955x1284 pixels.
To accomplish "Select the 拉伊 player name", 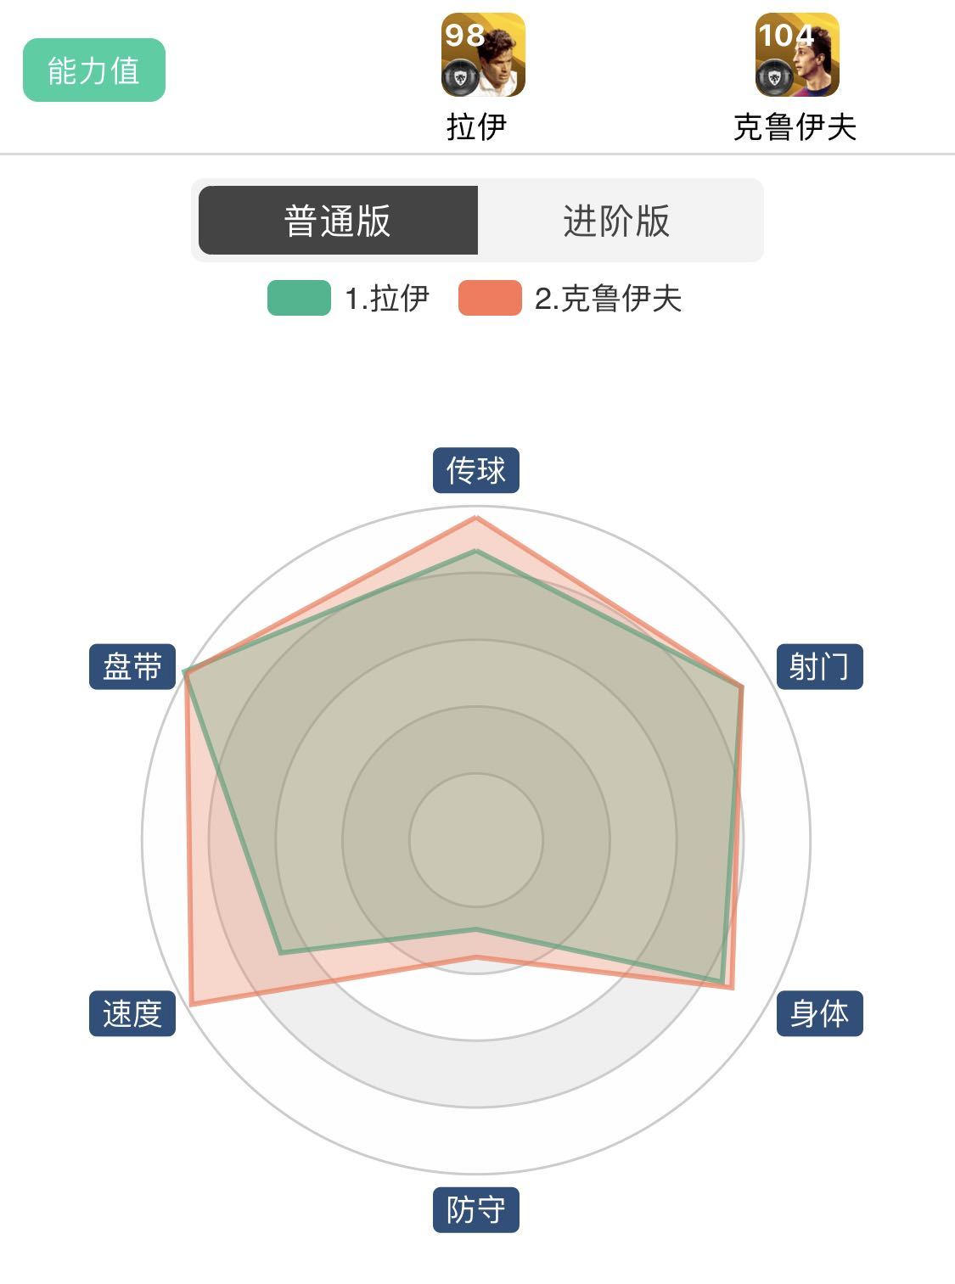I will (477, 126).
